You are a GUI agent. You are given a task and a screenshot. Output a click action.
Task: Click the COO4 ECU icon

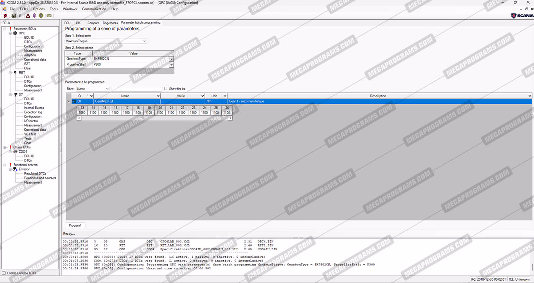16,152
